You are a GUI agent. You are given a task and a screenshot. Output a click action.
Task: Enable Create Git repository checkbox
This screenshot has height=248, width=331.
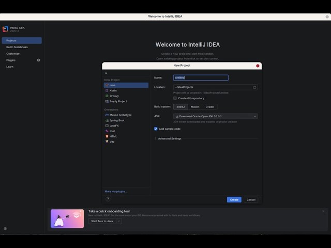[175, 98]
